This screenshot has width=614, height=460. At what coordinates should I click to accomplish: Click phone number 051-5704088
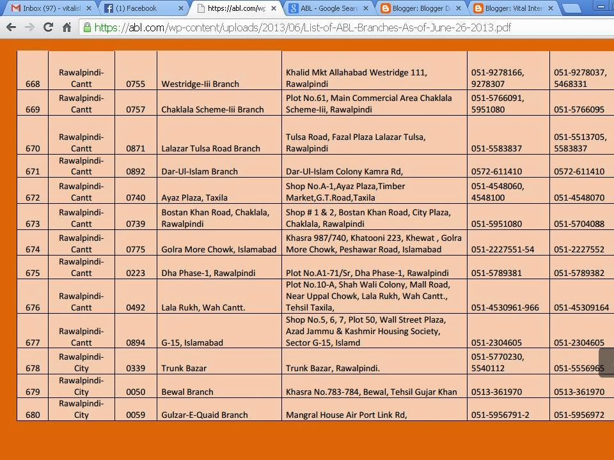point(579,224)
